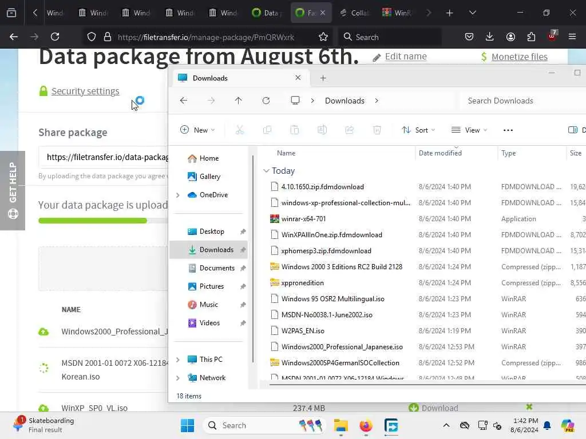Screen dimensions: 586x439
Task: Select the xppronedition compressed folder
Action: pyautogui.click(x=302, y=283)
